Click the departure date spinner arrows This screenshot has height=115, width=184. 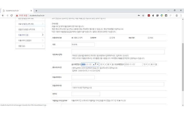point(95,64)
